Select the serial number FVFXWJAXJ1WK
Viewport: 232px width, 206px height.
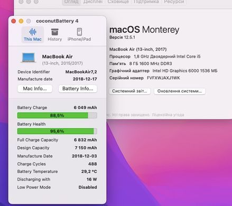coord(163,78)
